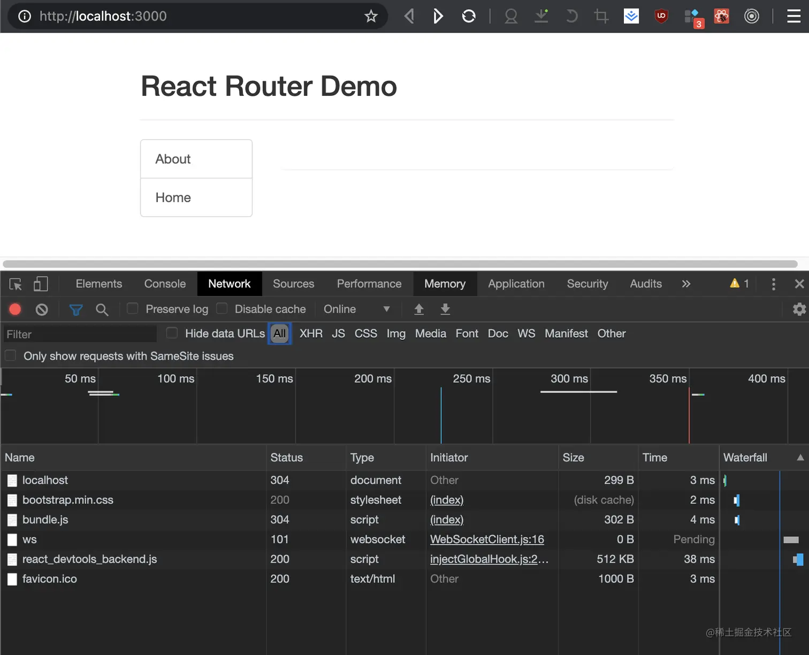Toggle Waterfall column sort arrow
809x655 pixels.
800,458
